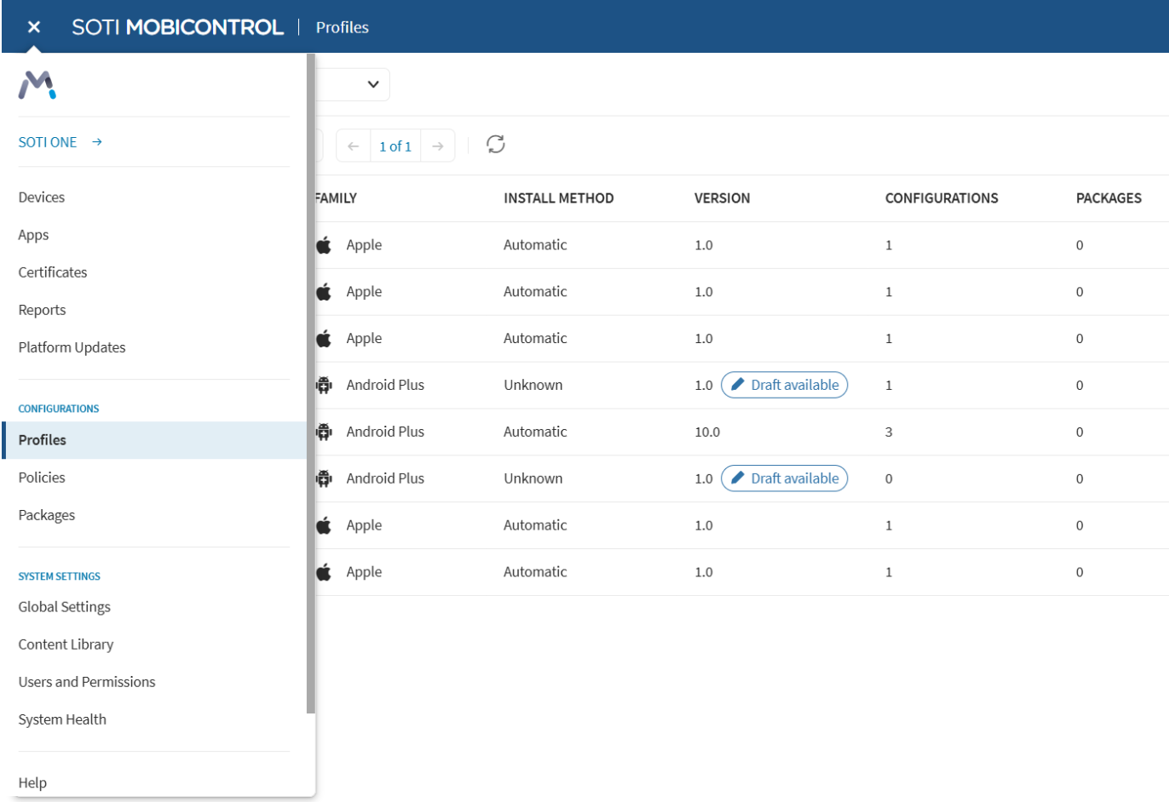Click the SOTI MOBICONTROL logo text
1169x802 pixels.
tap(177, 27)
